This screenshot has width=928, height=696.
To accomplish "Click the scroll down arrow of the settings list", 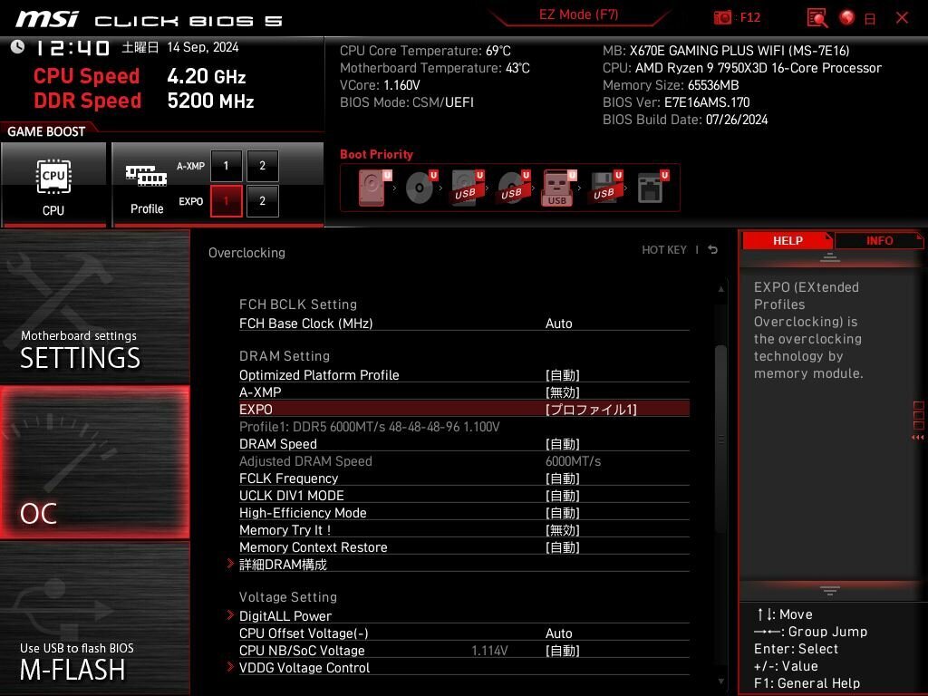I will 720,681.
